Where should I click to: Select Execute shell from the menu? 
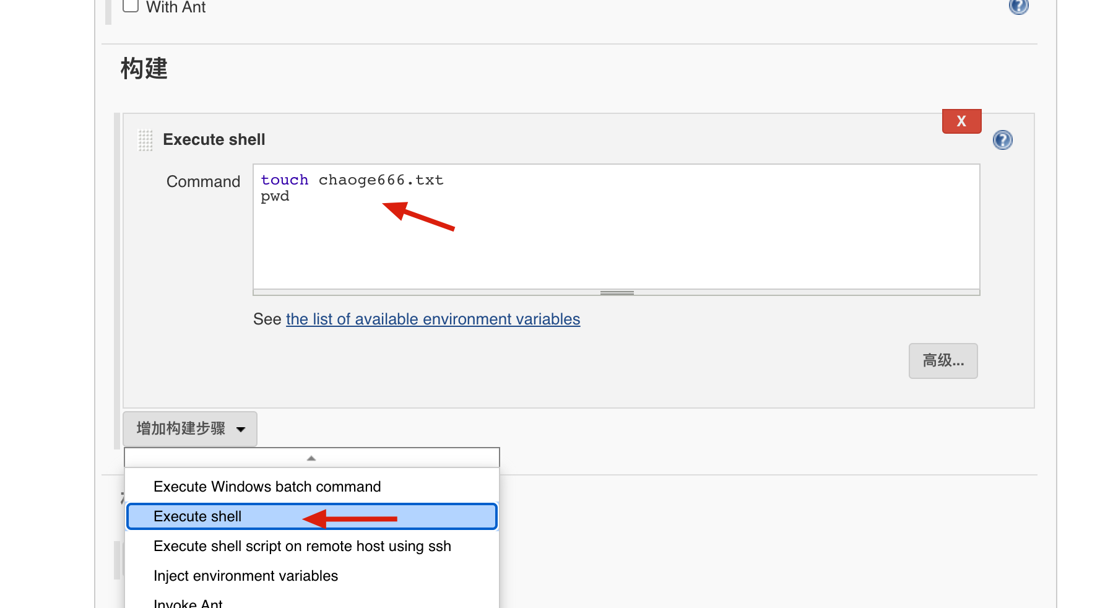coord(312,516)
